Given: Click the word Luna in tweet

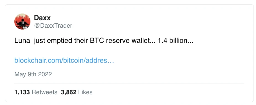Looking at the screenshot, I should pos(22,41).
